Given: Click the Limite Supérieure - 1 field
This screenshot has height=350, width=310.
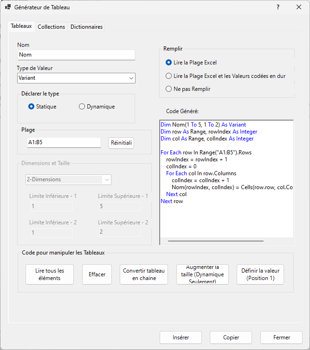Looking at the screenshot, I should coord(120,206).
